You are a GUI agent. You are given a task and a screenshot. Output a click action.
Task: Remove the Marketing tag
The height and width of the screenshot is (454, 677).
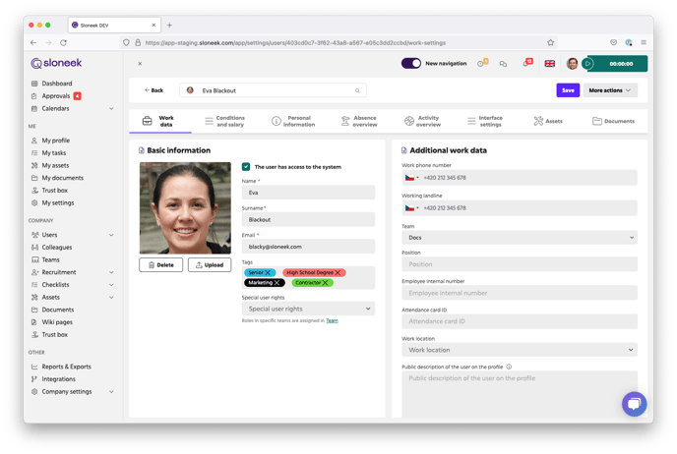pyautogui.click(x=277, y=282)
